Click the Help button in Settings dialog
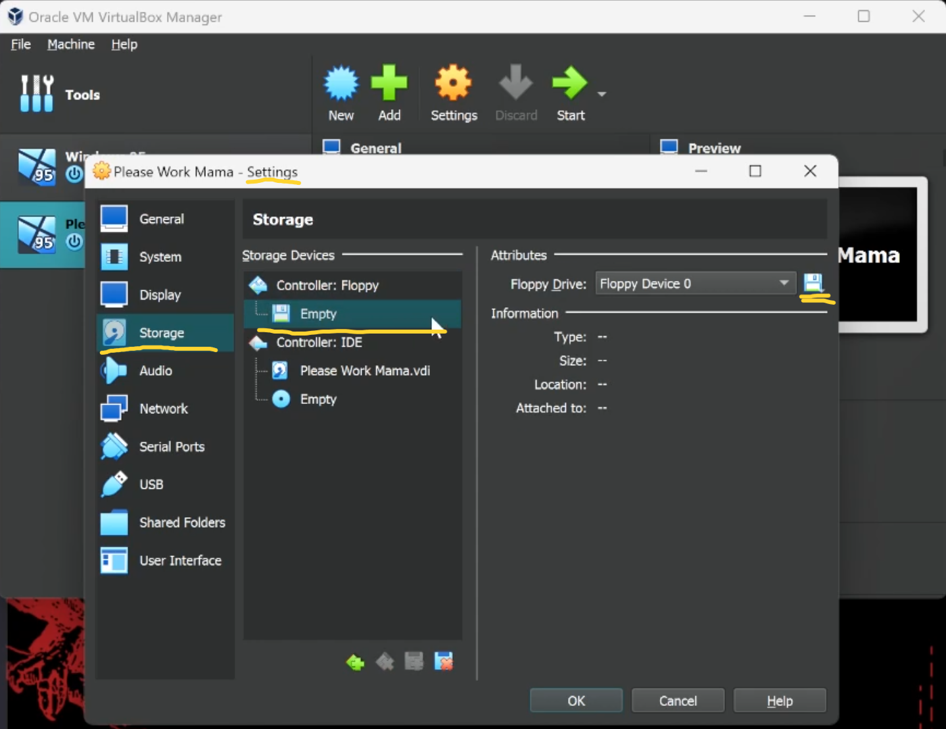The width and height of the screenshot is (946, 729). pyautogui.click(x=780, y=701)
